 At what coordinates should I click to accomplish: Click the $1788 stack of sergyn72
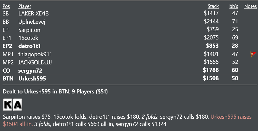(x=211, y=70)
